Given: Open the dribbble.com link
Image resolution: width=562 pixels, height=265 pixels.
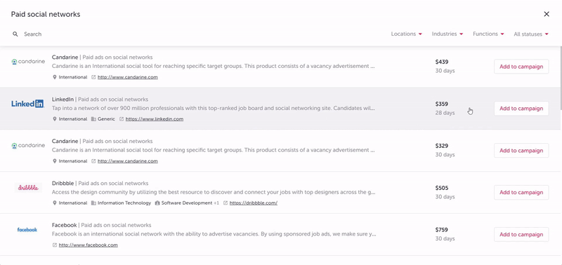Looking at the screenshot, I should [x=254, y=203].
